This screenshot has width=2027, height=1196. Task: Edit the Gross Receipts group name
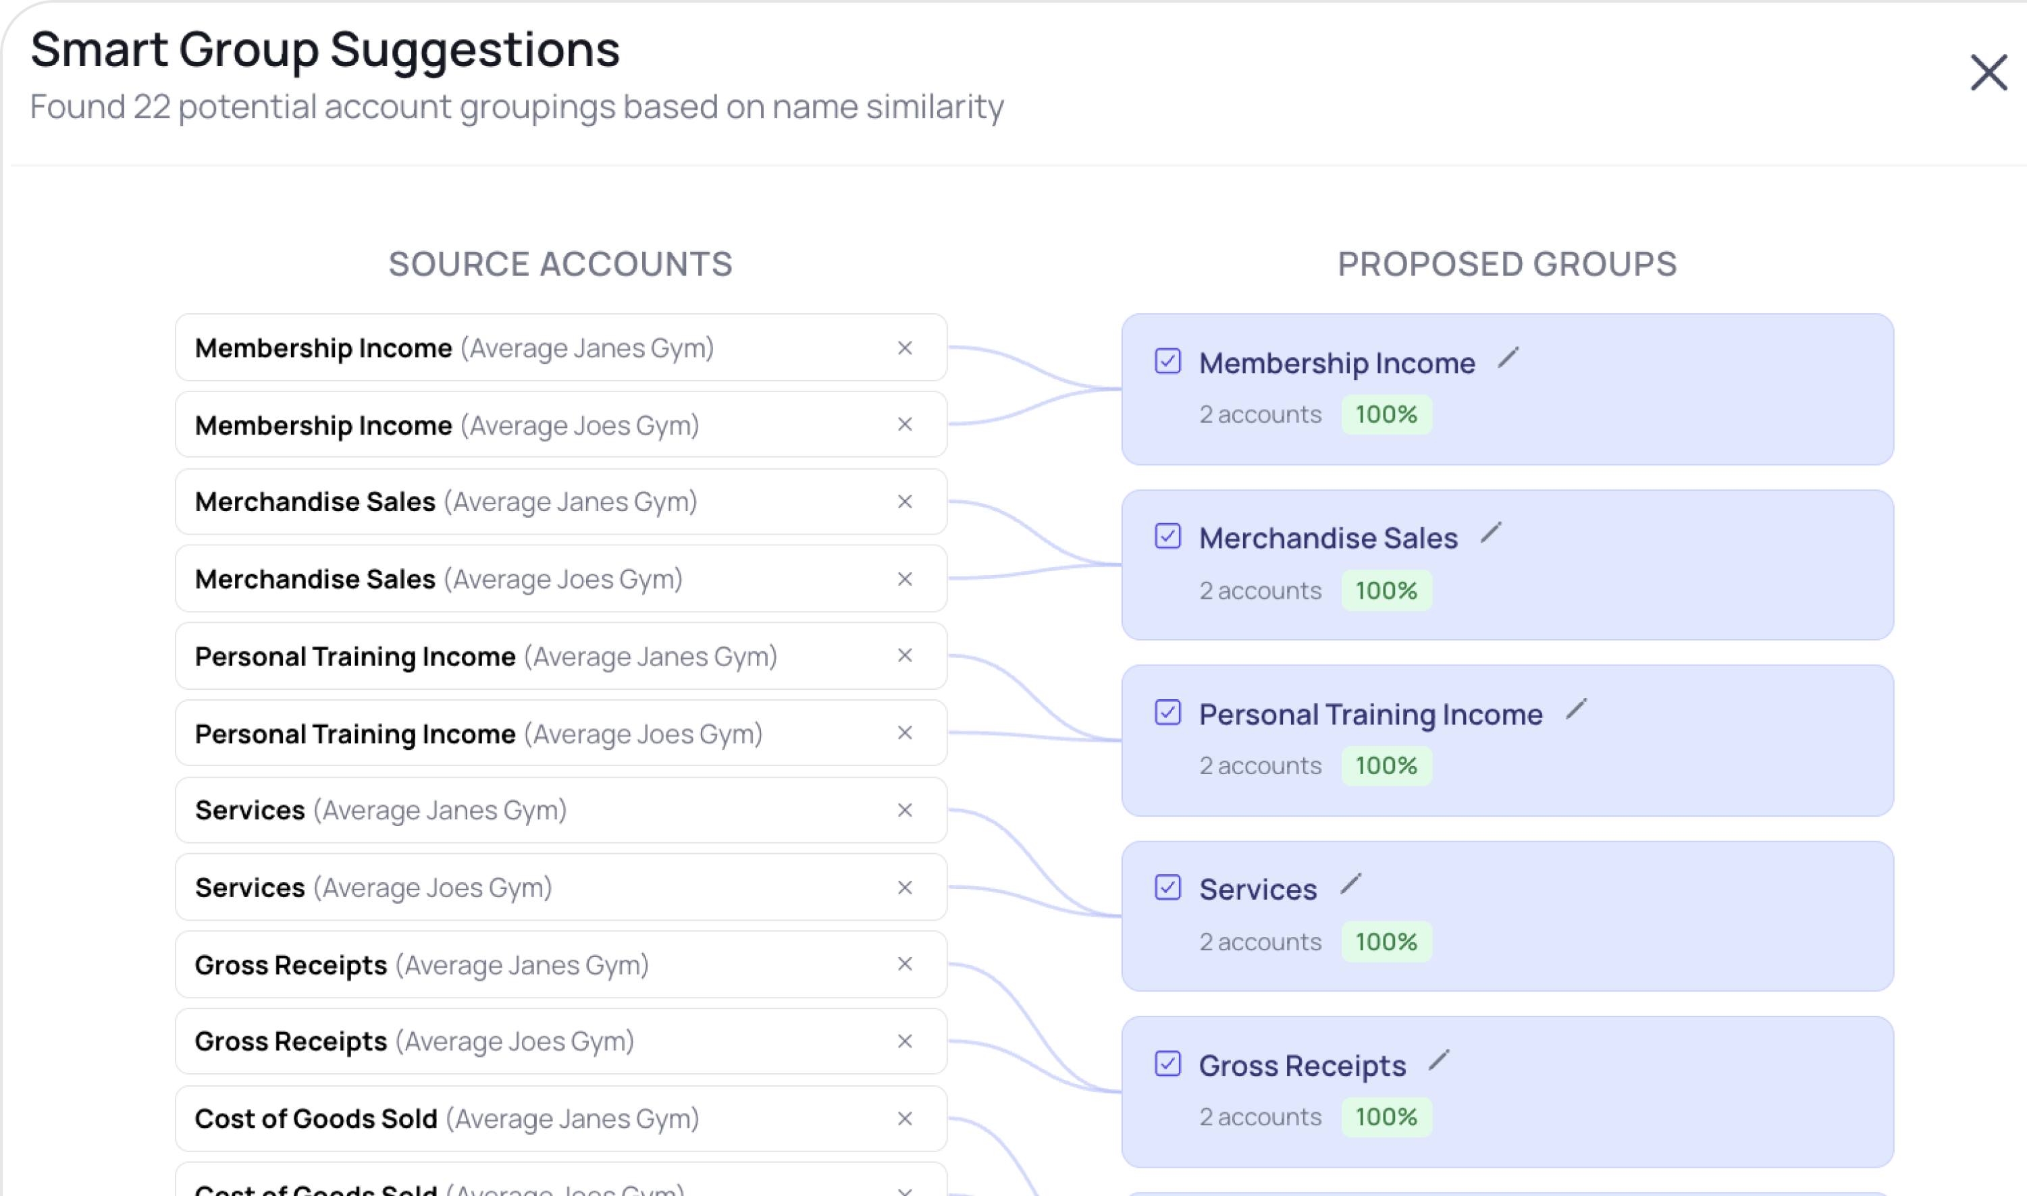[1438, 1060]
